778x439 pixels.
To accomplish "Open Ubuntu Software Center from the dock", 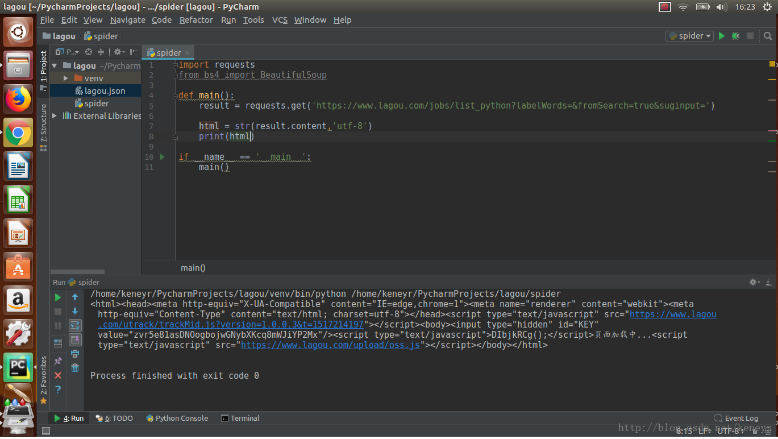I will 18,266.
